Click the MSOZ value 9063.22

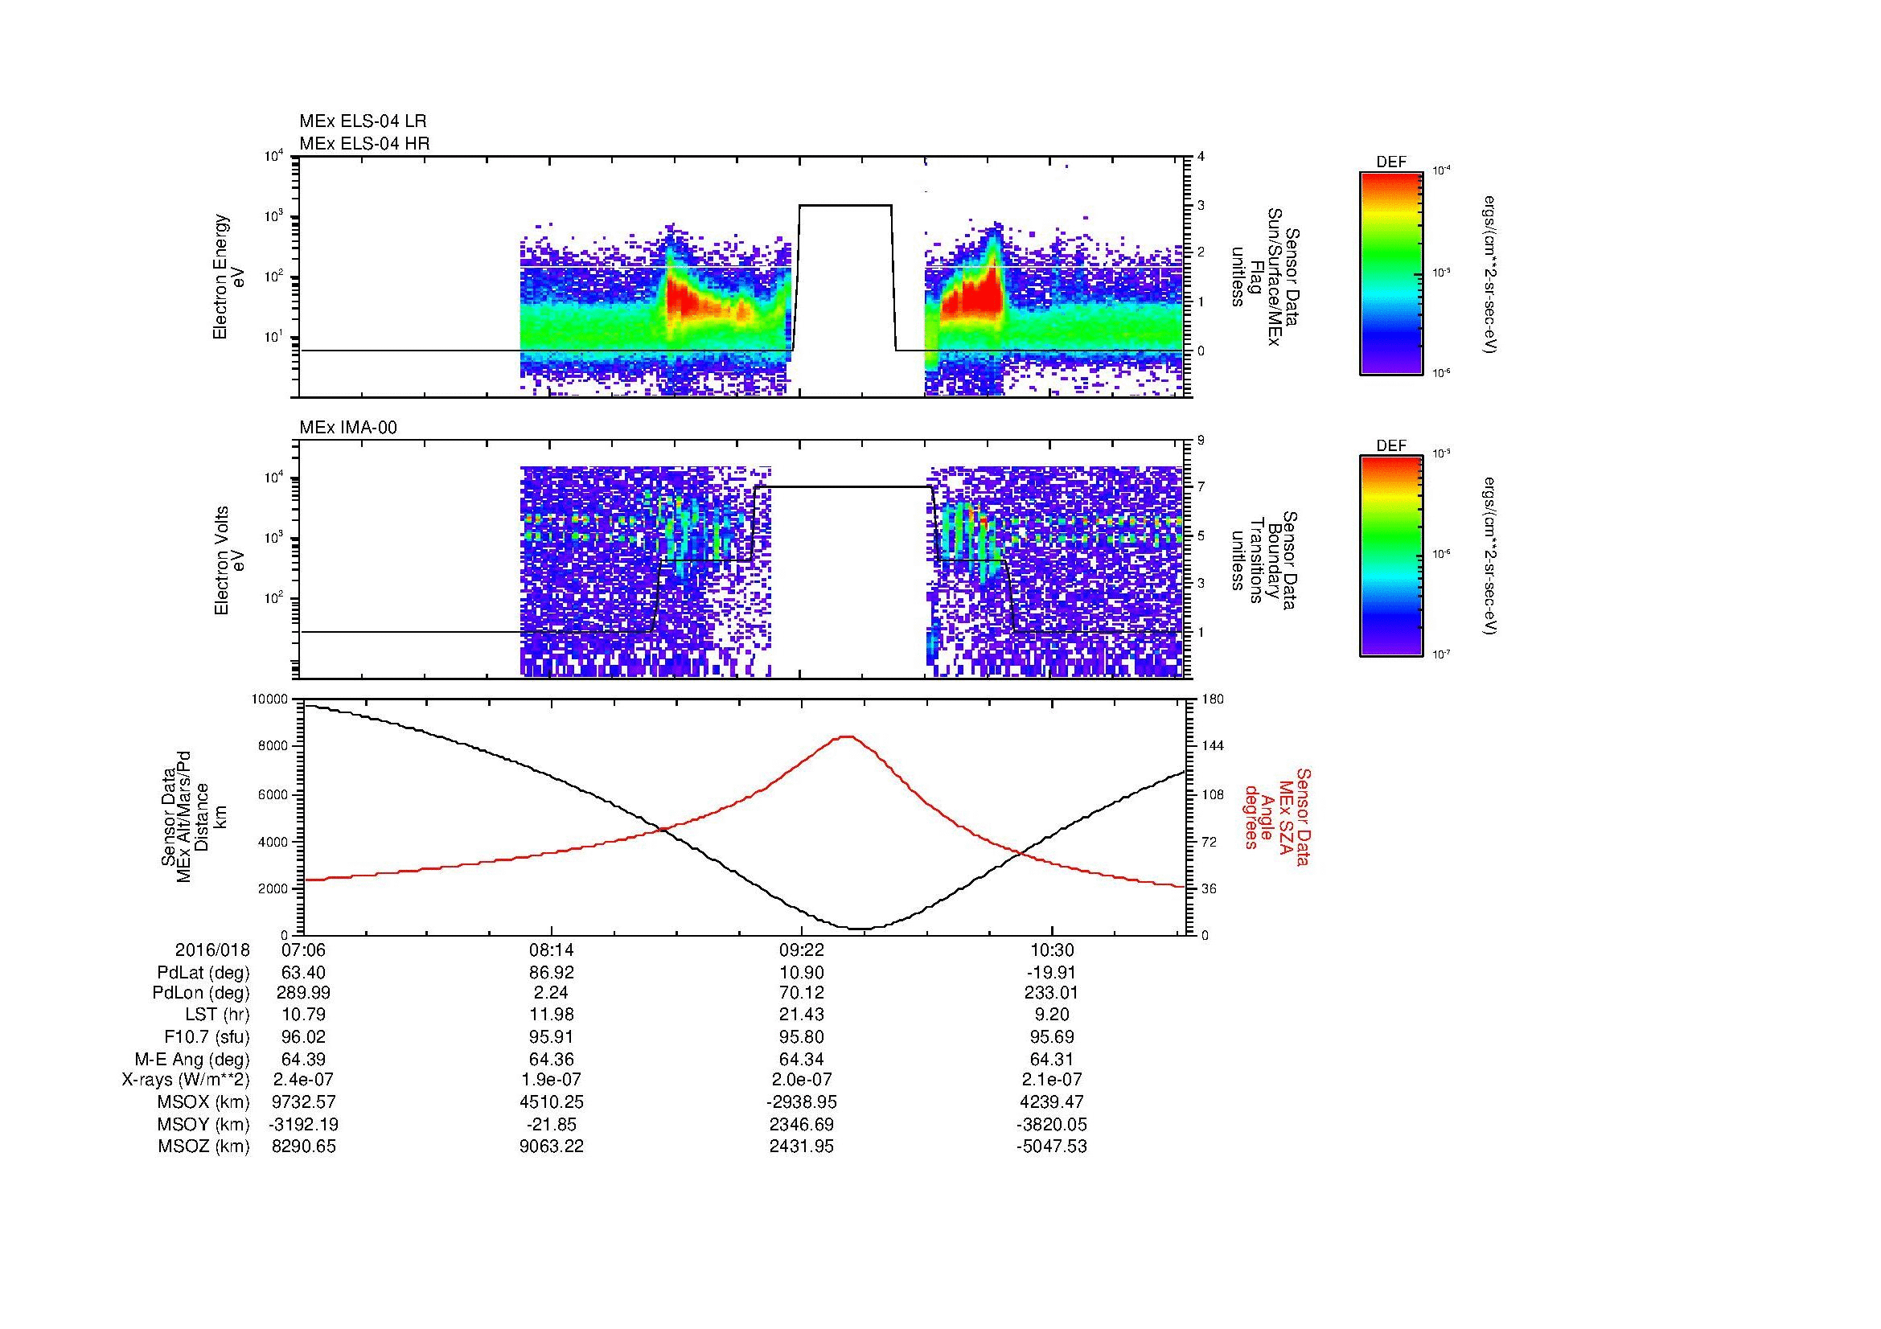552,1147
